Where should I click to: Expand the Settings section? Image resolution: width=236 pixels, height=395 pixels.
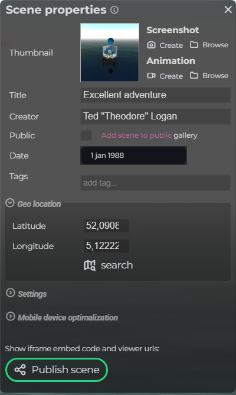click(10, 293)
